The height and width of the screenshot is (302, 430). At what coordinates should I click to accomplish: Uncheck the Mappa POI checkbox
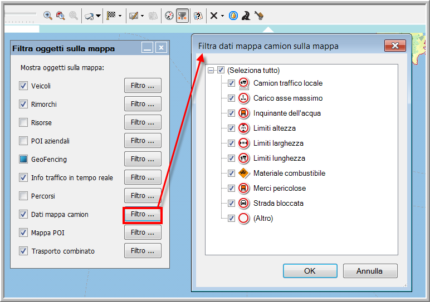pos(23,232)
